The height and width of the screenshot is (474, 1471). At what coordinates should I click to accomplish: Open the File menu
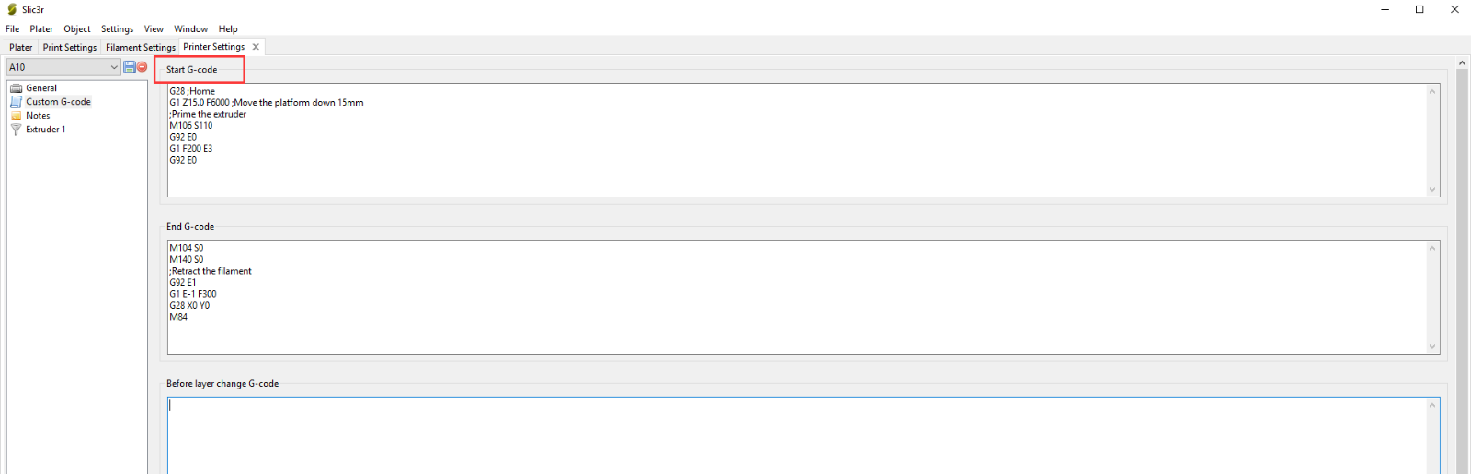point(12,29)
